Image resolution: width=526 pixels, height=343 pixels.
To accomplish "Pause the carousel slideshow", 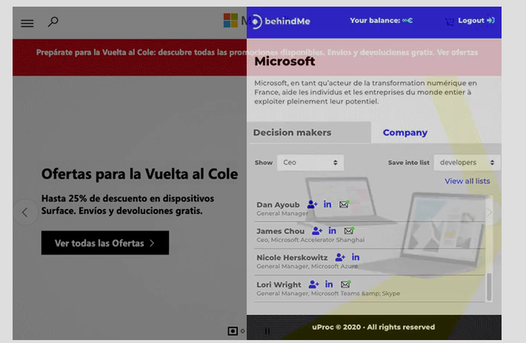I will coord(267,331).
